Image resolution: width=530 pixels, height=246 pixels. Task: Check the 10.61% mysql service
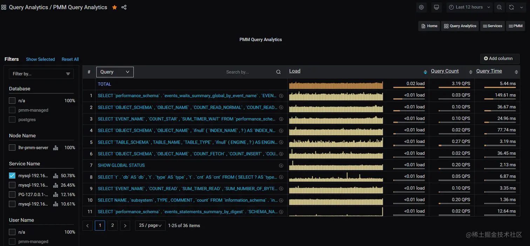pos(12,204)
